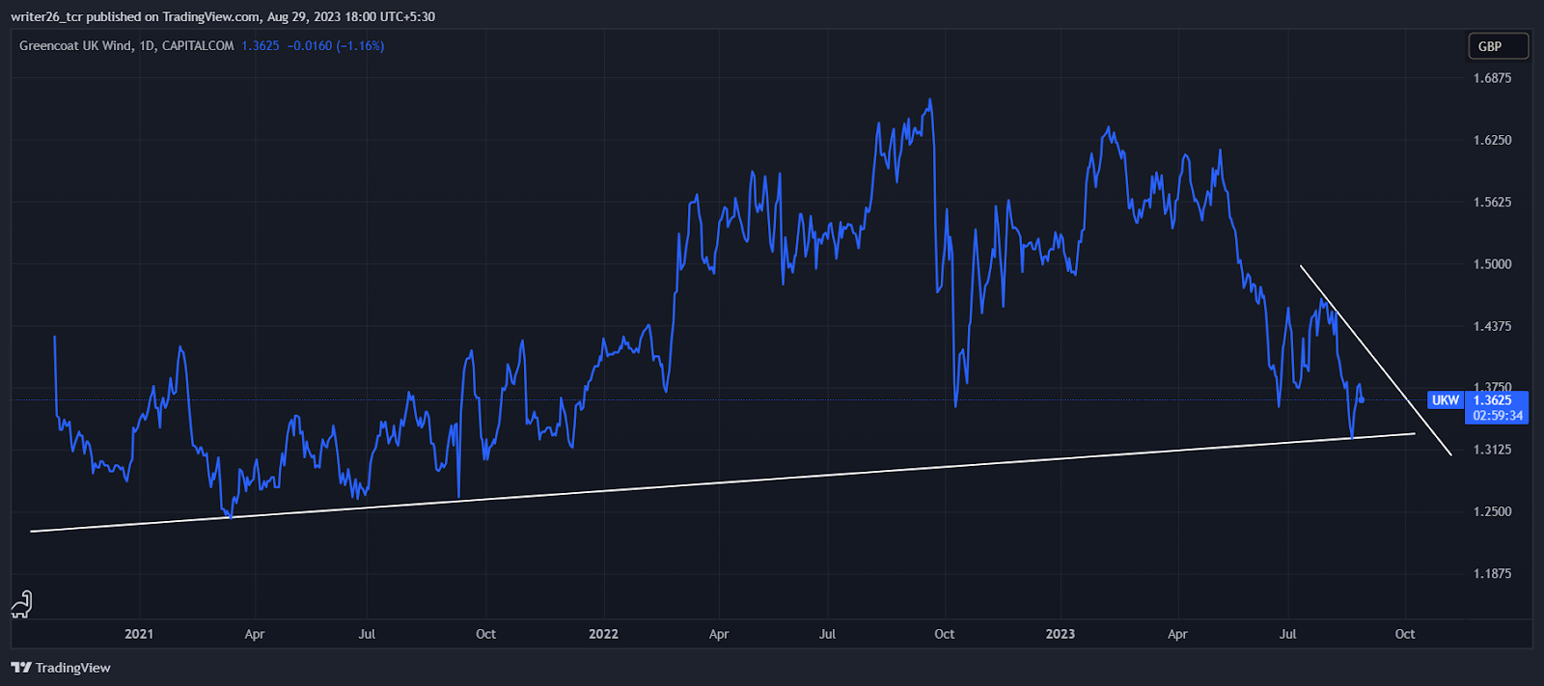Click the 1.5000 price axis label

[x=1492, y=263]
